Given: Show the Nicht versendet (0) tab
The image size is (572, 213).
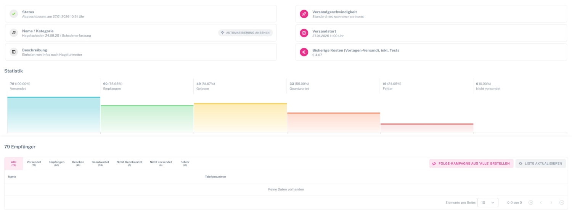Looking at the screenshot, I should click(x=161, y=163).
